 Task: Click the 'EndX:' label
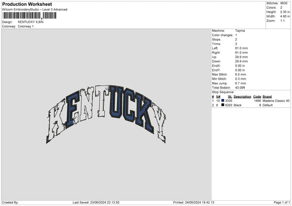(216, 66)
